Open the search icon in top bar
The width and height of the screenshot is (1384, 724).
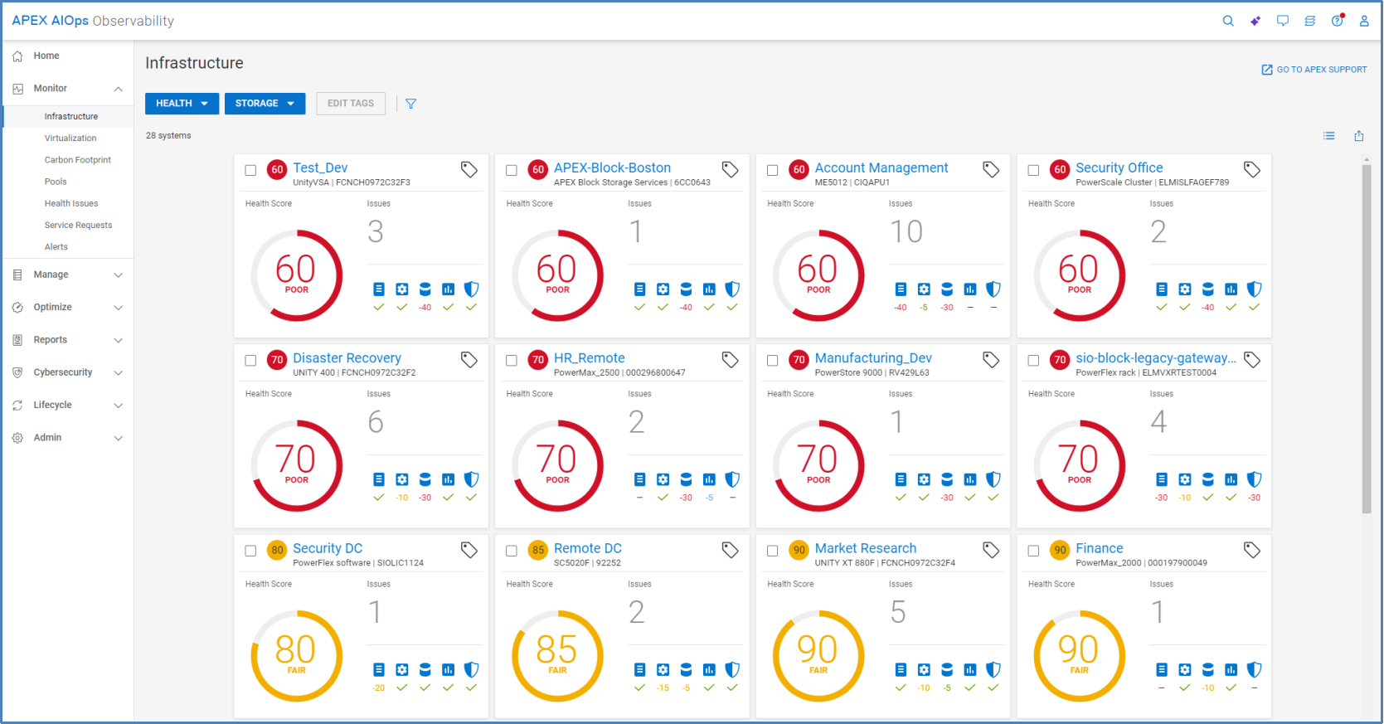click(1228, 21)
